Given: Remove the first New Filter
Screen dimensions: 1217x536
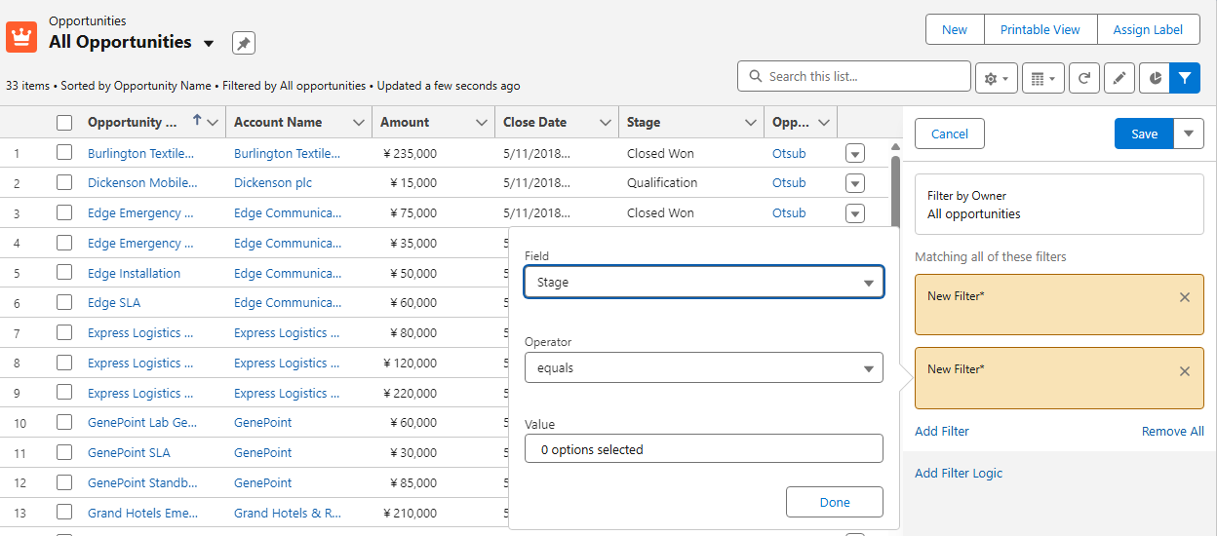Looking at the screenshot, I should (1185, 297).
